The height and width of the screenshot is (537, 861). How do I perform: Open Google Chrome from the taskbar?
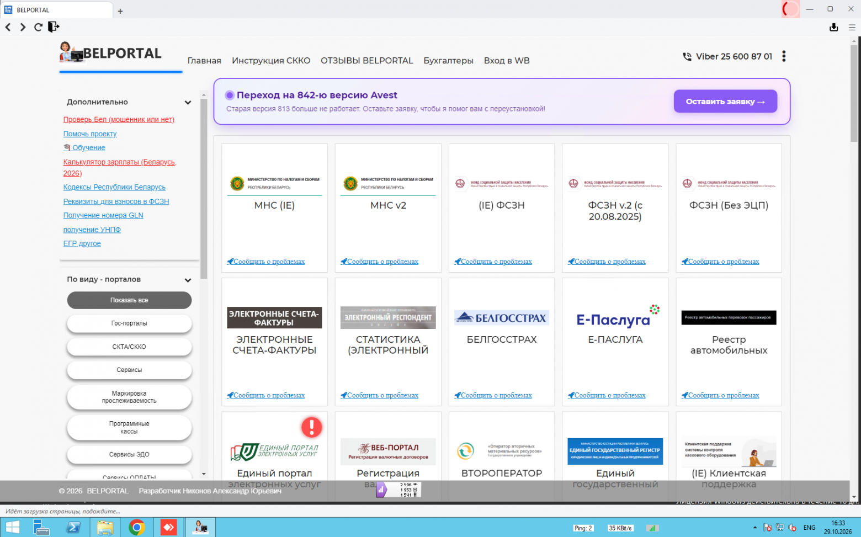137,528
